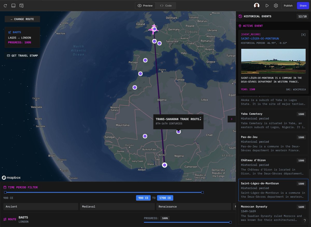Select the Medieval period filter
This screenshot has width=311, height=227.
click(117, 206)
